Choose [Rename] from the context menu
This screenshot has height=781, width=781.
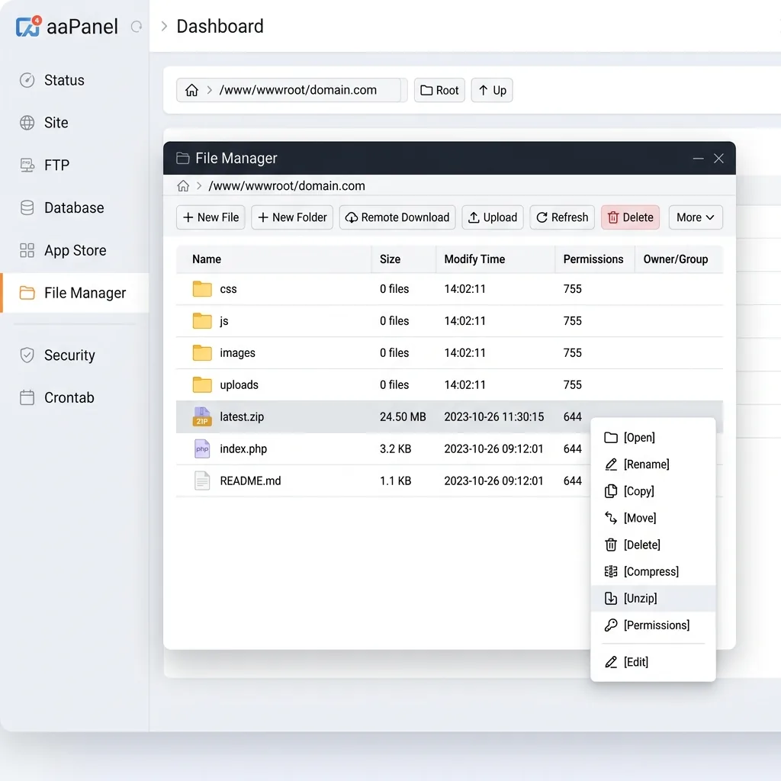point(653,464)
